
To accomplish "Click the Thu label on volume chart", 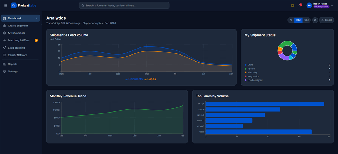I will 146,74.
